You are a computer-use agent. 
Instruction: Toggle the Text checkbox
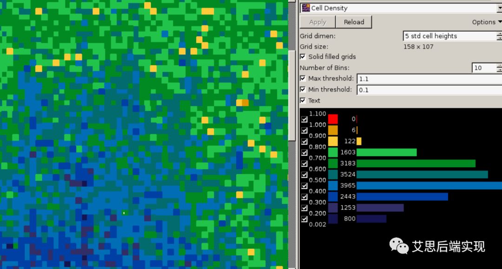303,100
